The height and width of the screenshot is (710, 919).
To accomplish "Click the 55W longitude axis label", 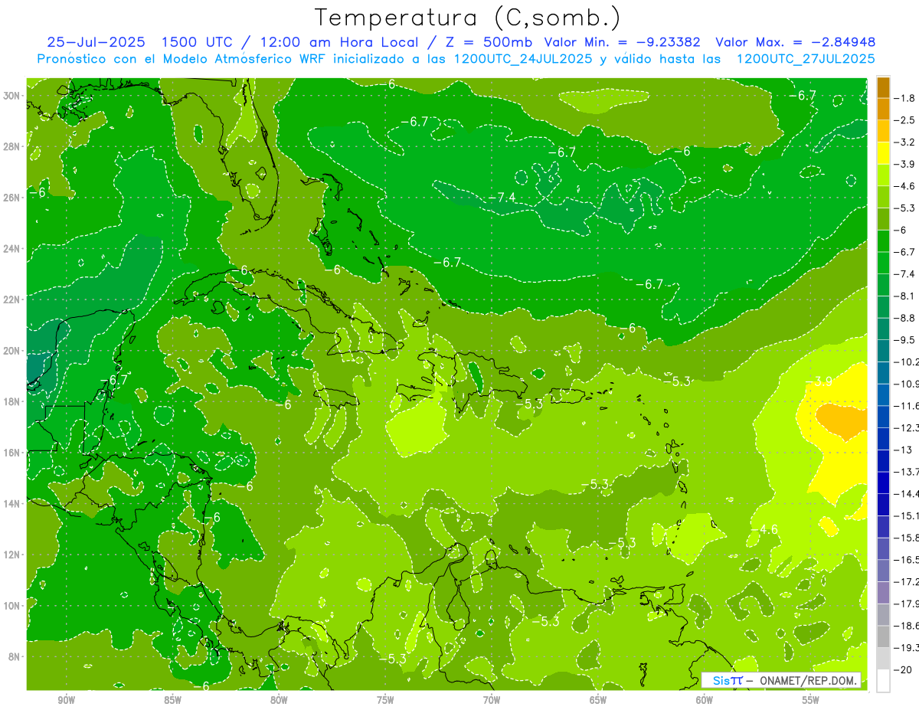I will [811, 700].
